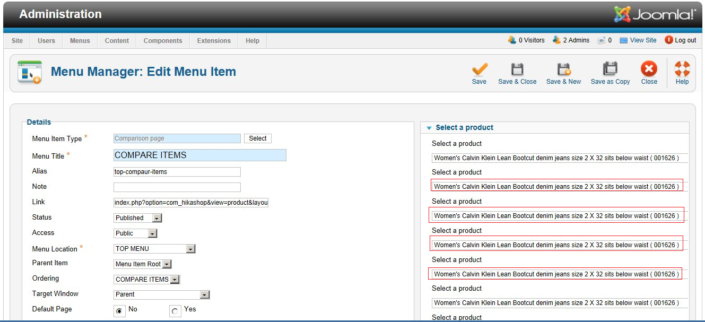705x322 pixels.
Task: Collapse the Select a product panel
Action: [x=430, y=128]
